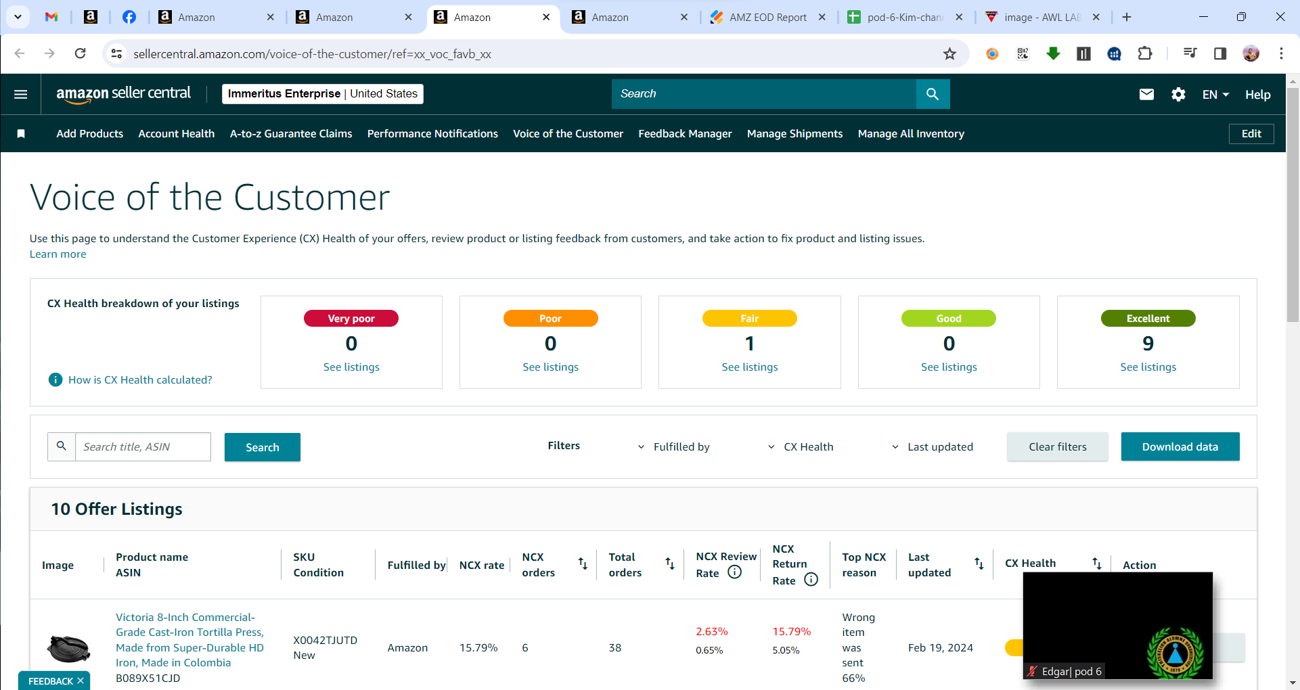This screenshot has width=1300, height=690.
Task: Show NCX Return Rate info tooltip
Action: click(811, 580)
